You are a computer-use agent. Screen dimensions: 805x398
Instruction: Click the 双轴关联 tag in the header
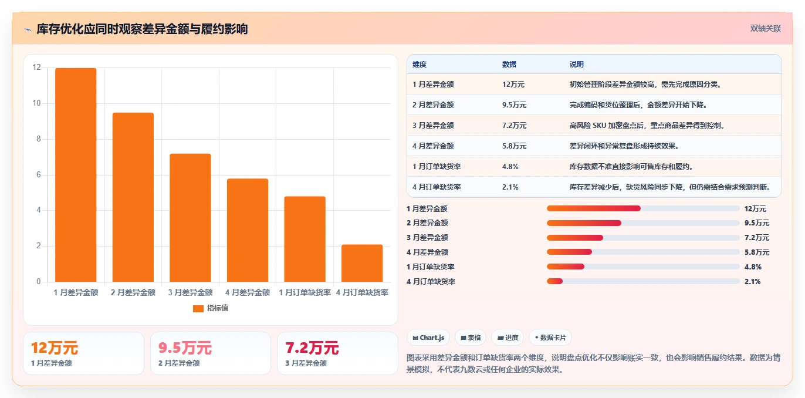pyautogui.click(x=766, y=29)
